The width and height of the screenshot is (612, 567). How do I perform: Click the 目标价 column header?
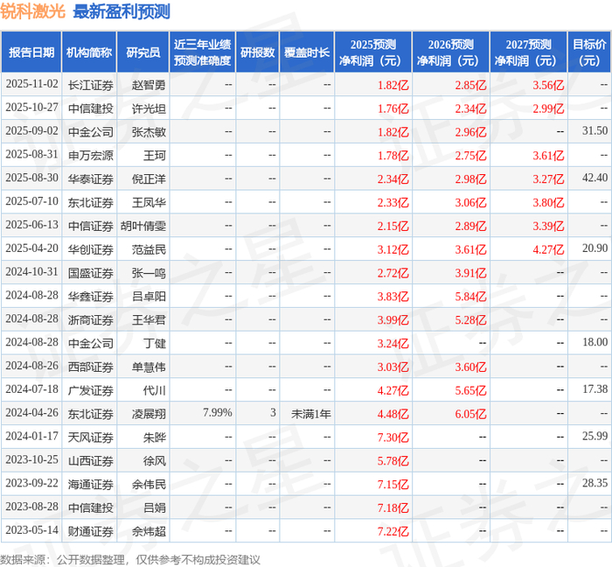[x=589, y=52]
